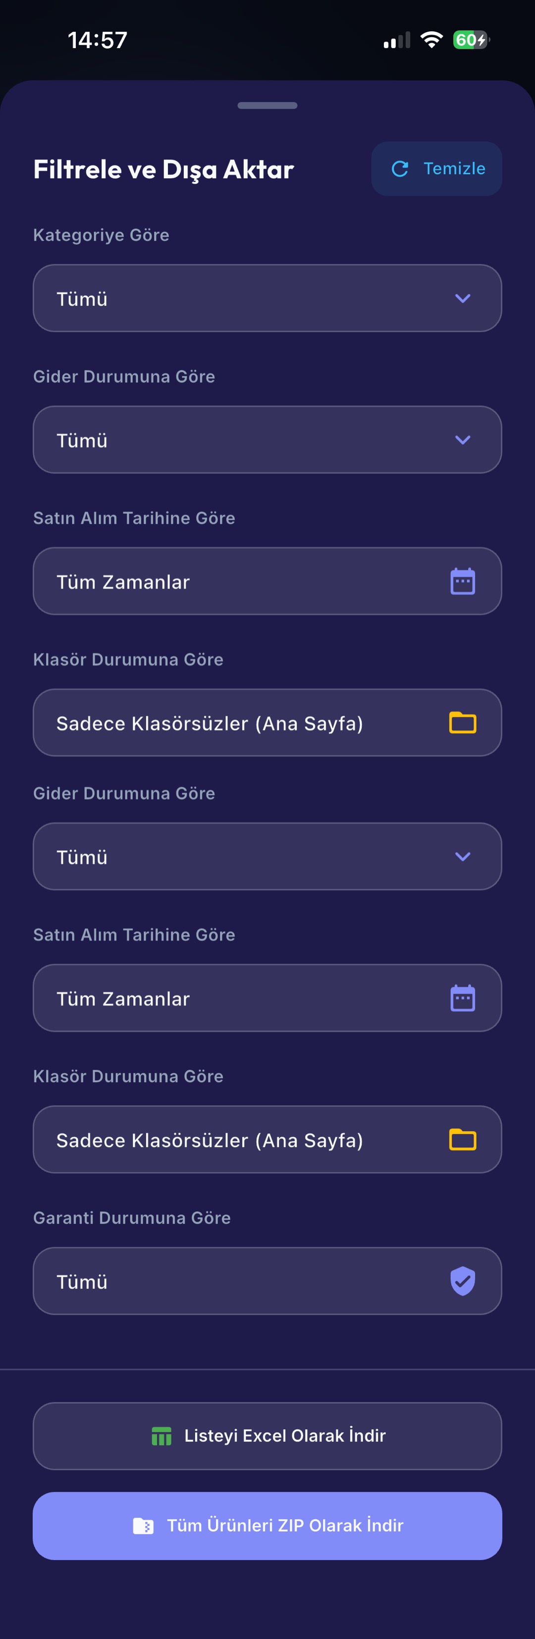Toggle the Garanti Durumuna Göre Tümü filter

(x=267, y=1281)
